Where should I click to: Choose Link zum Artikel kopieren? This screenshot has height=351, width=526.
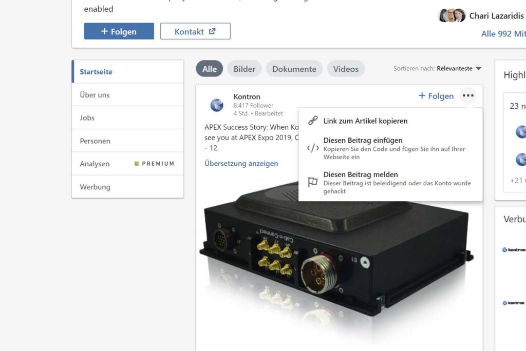coord(365,121)
